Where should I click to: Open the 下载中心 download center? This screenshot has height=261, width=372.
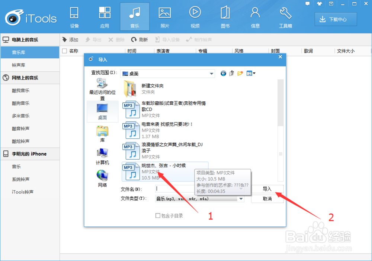point(336,19)
